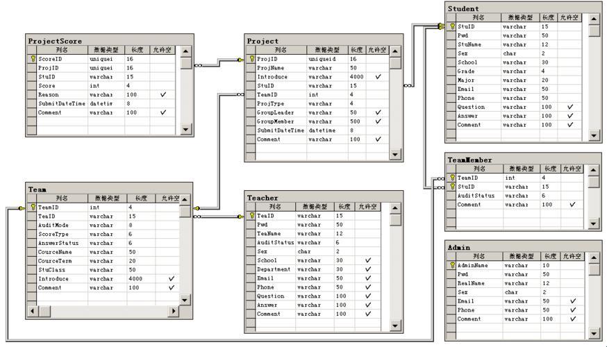Toggle allow-null check for Department in Teacher
Image resolution: width=607 pixels, height=347 pixels.
pos(368,269)
